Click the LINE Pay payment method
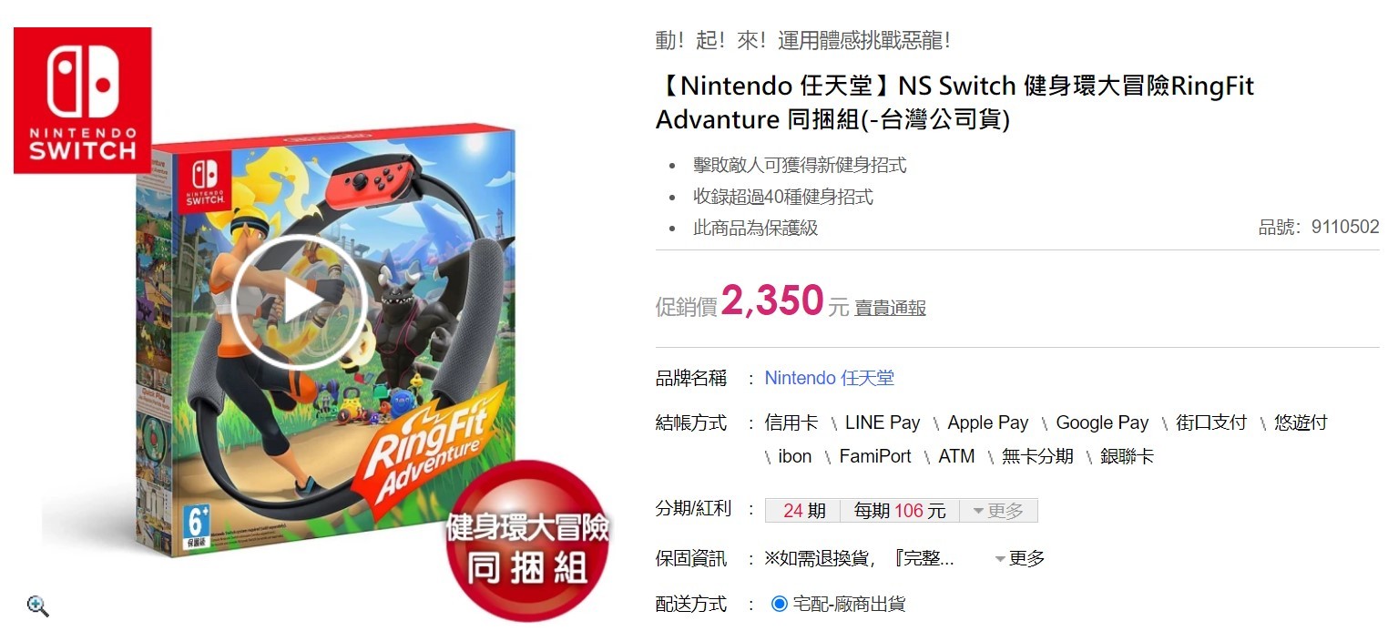 [x=883, y=422]
